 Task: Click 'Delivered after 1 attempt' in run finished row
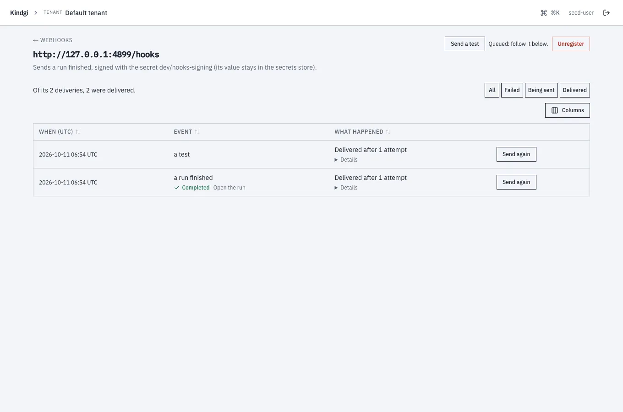(x=371, y=178)
